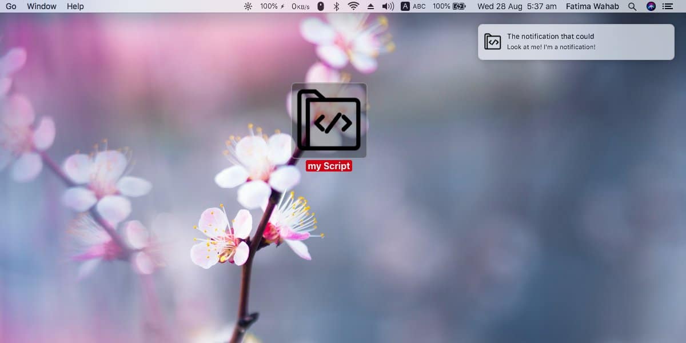The height and width of the screenshot is (343, 686).
Task: Click the eject icon in menu bar
Action: (x=370, y=6)
